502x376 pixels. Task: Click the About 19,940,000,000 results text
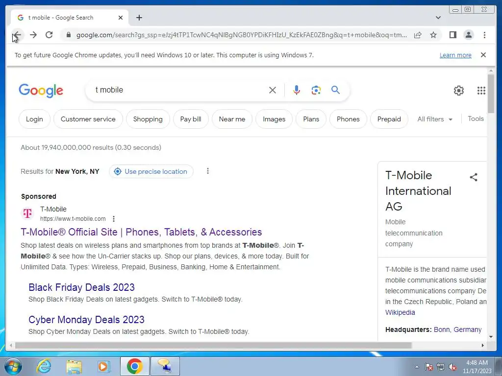(91, 147)
